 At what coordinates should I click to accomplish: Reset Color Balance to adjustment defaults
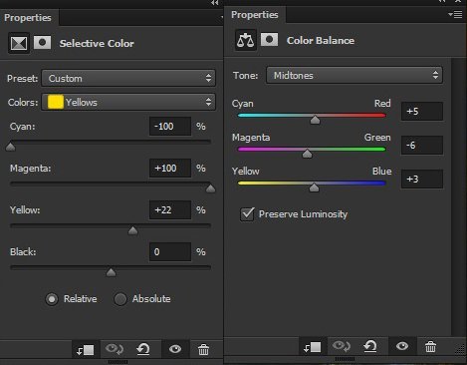tap(370, 346)
